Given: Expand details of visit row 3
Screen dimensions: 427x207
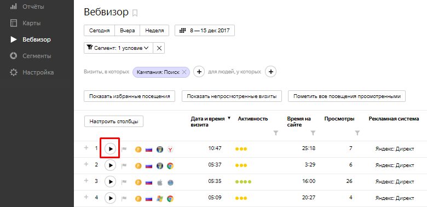Looking at the screenshot, I should tap(86, 181).
